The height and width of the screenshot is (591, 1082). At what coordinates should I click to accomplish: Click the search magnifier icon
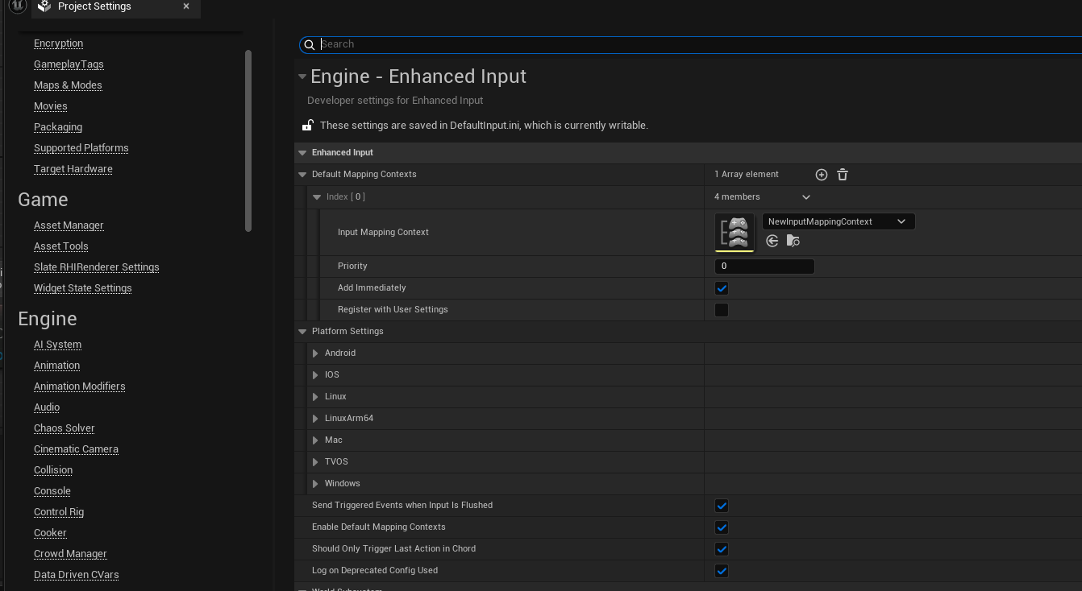pyautogui.click(x=310, y=45)
